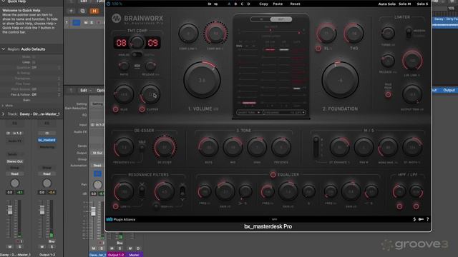This screenshot has width=458, height=257.
Task: Click the large Volume knob
Action: click(202, 80)
